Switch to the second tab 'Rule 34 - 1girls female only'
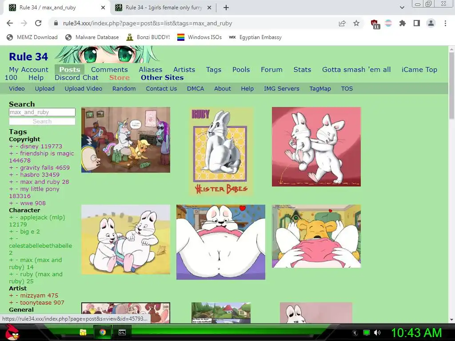The height and width of the screenshot is (341, 455). pyautogui.click(x=163, y=8)
